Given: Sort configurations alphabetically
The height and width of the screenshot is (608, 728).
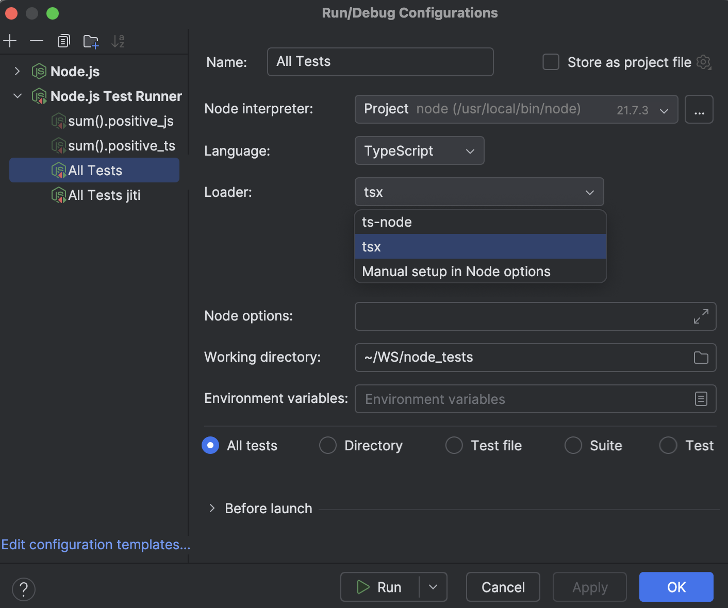Looking at the screenshot, I should coord(118,41).
